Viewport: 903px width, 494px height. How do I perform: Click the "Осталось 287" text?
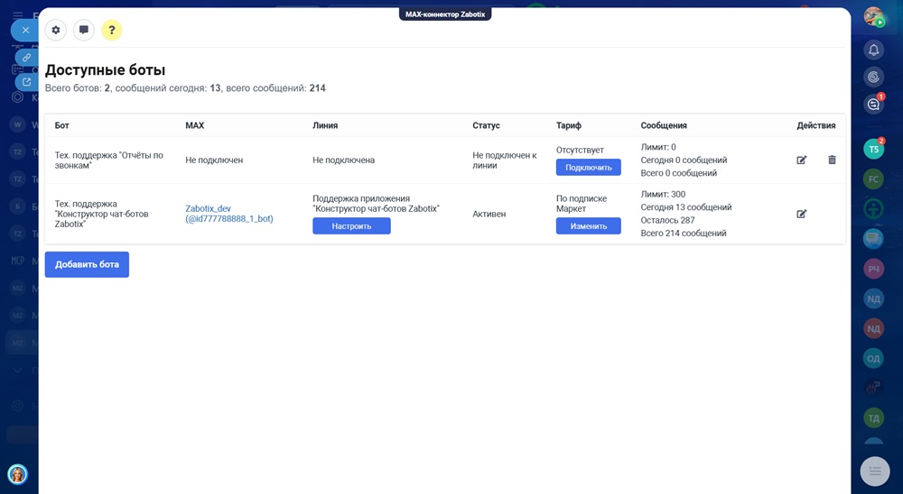pos(667,220)
